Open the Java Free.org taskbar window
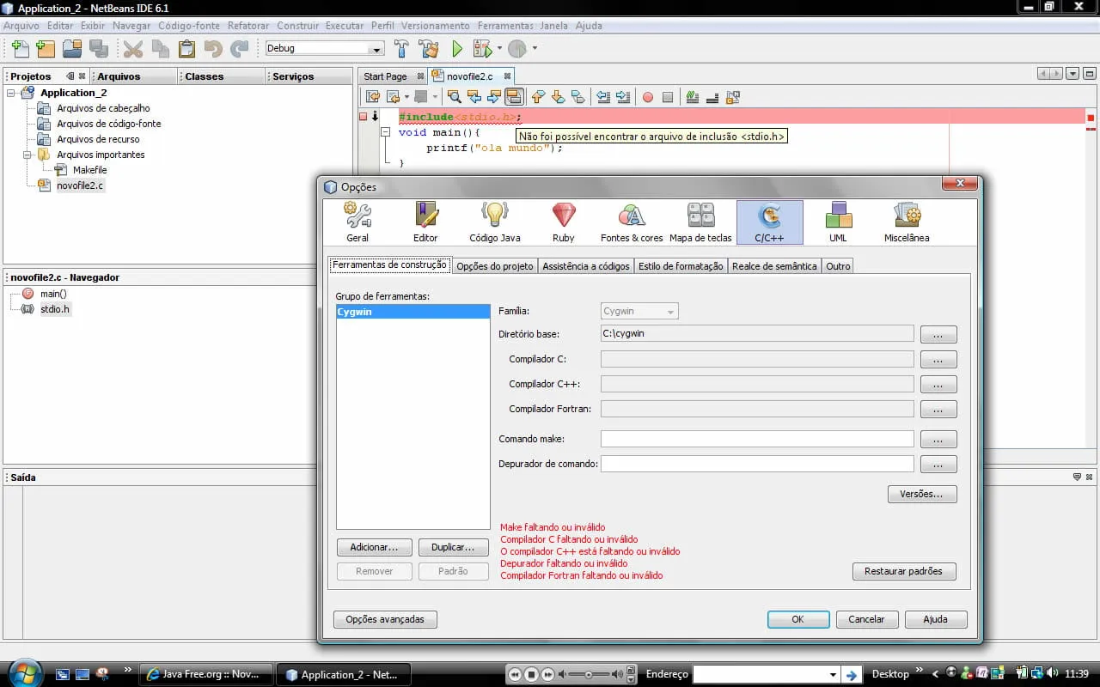Image resolution: width=1100 pixels, height=687 pixels. click(x=206, y=674)
